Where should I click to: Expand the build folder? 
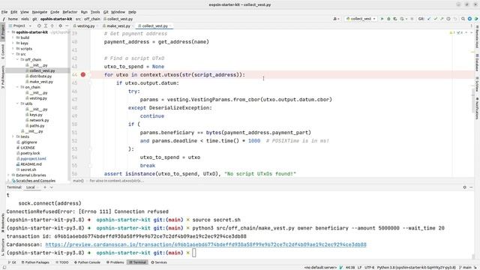tap(13, 37)
